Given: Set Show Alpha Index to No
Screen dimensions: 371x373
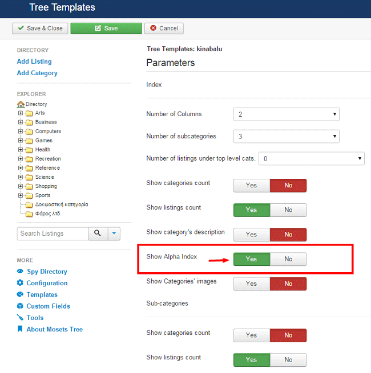Looking at the screenshot, I should [x=288, y=259].
